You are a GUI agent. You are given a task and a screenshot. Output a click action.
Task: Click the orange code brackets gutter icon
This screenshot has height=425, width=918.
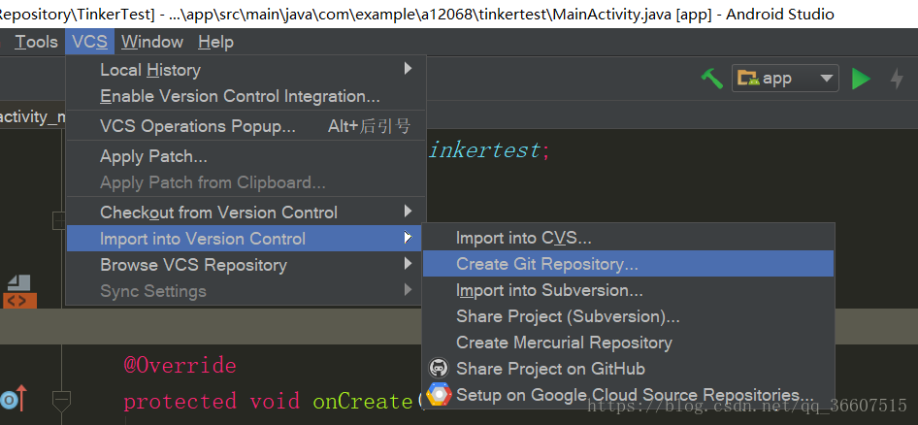point(19,301)
